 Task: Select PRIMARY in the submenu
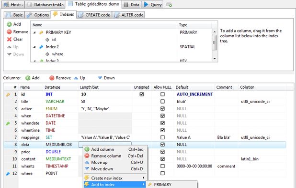(172, 185)
